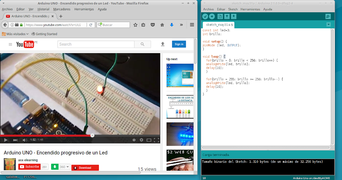The height and width of the screenshot is (180, 342).
Task: Open YouTube's video upload icon
Action: point(162,44)
